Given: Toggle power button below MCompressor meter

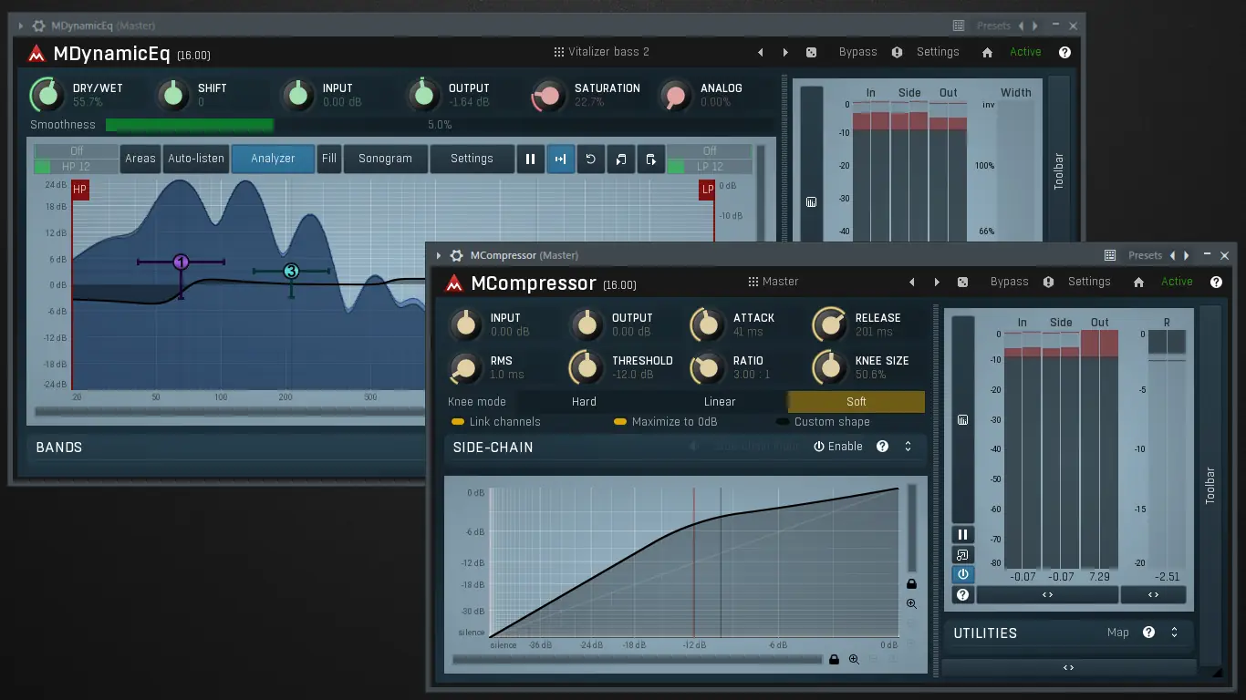Looking at the screenshot, I should pos(962,574).
